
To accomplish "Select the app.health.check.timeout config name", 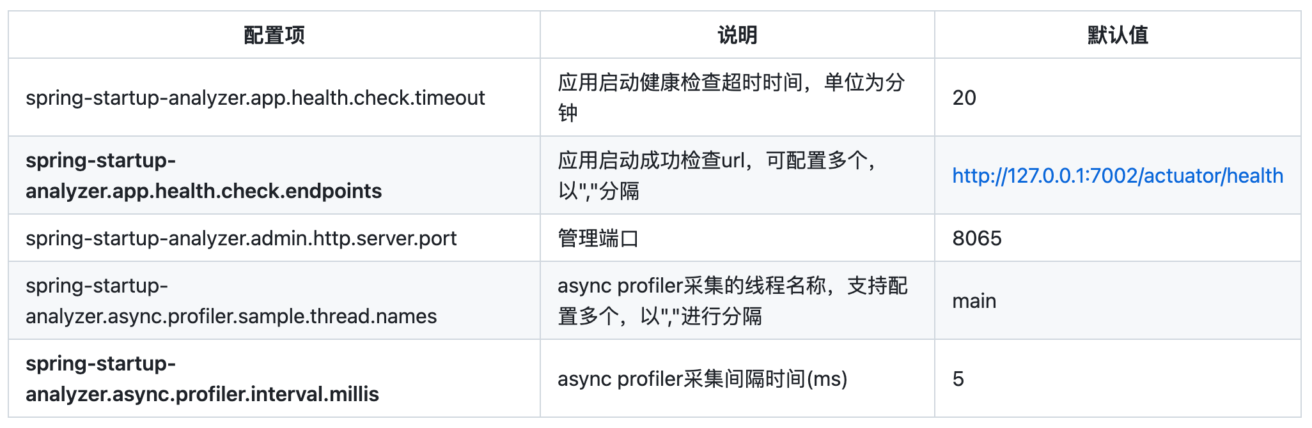I will point(255,98).
